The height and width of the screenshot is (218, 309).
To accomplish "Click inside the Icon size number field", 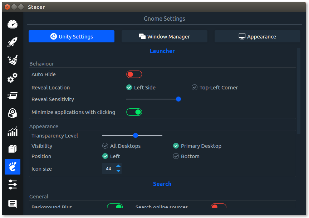I will click(x=109, y=169).
